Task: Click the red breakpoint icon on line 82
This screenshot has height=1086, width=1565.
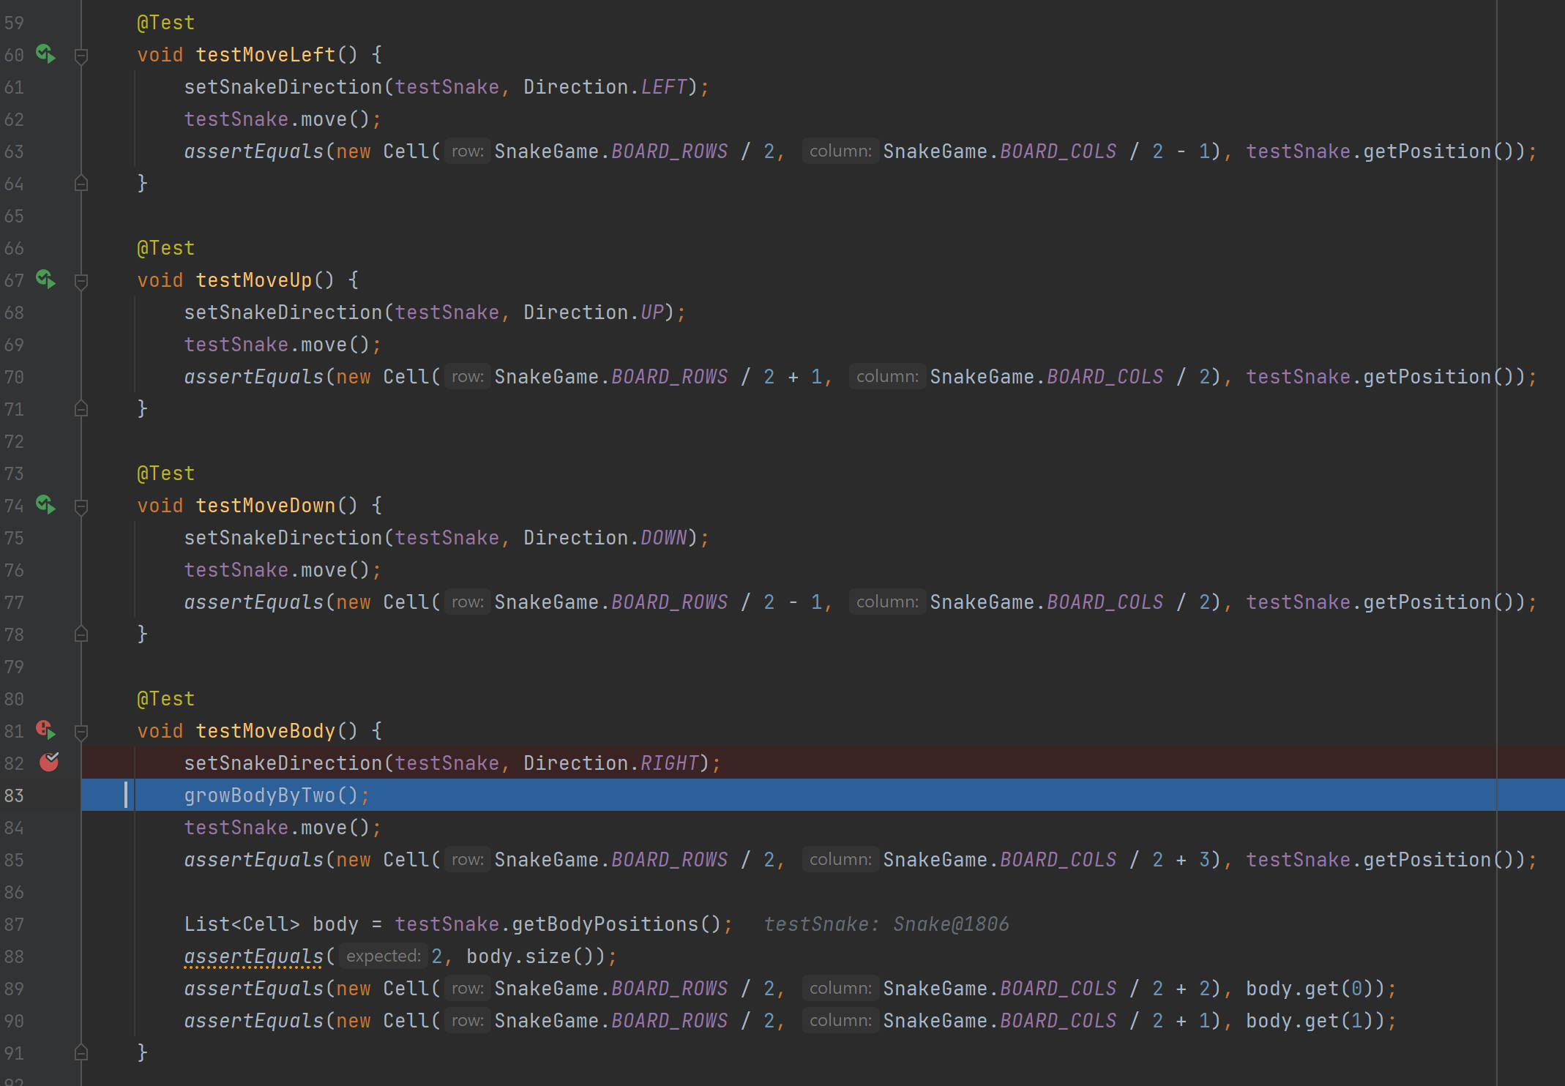Action: 48,763
